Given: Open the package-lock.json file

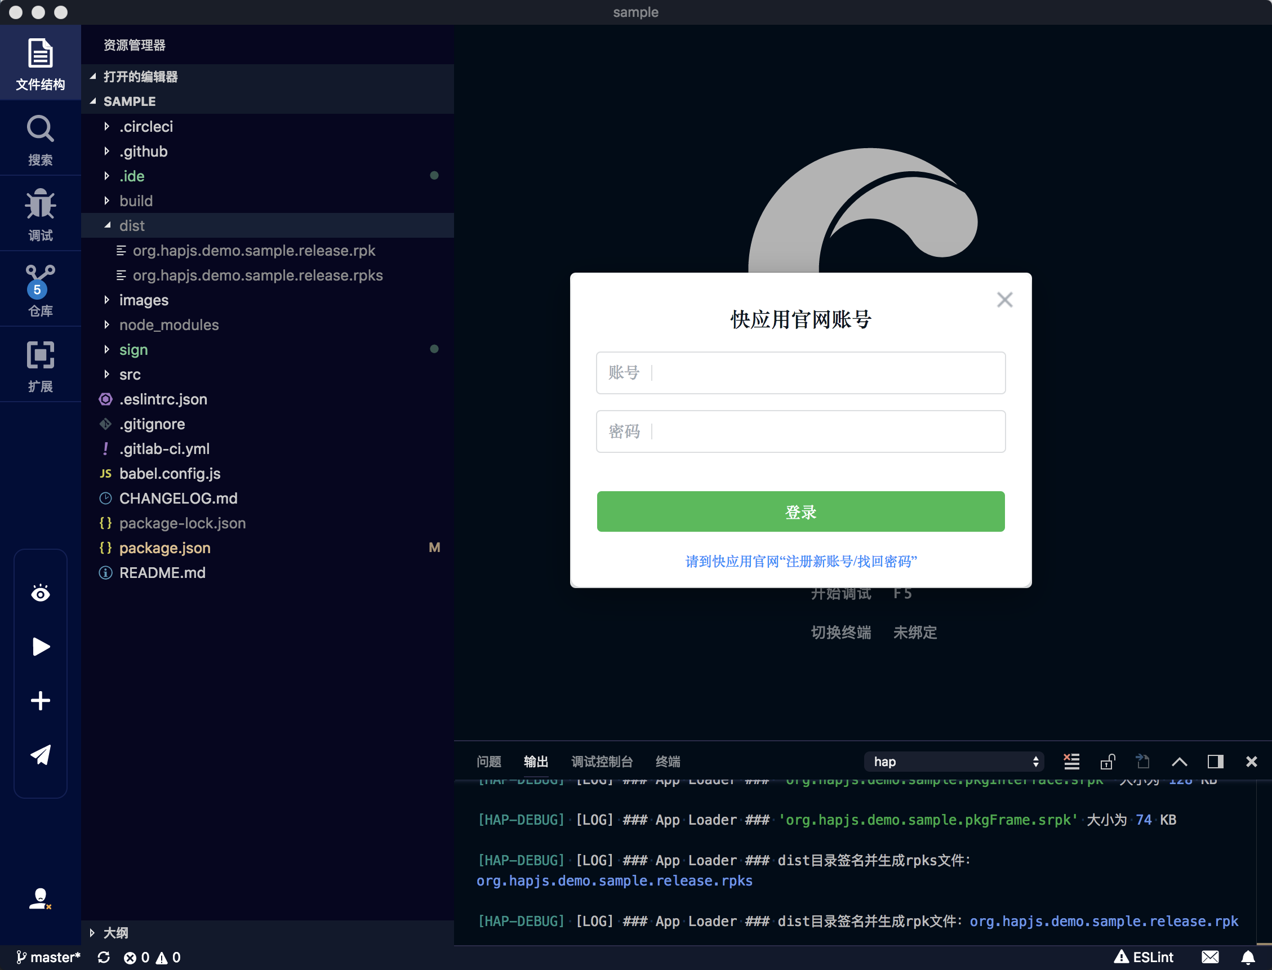Looking at the screenshot, I should [268, 523].
